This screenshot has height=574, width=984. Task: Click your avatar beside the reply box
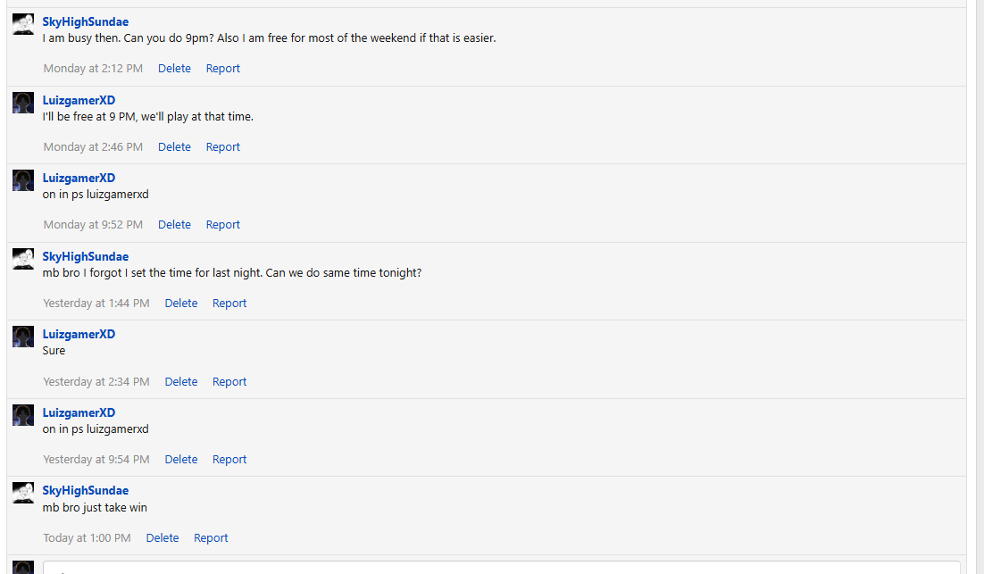pos(23,567)
